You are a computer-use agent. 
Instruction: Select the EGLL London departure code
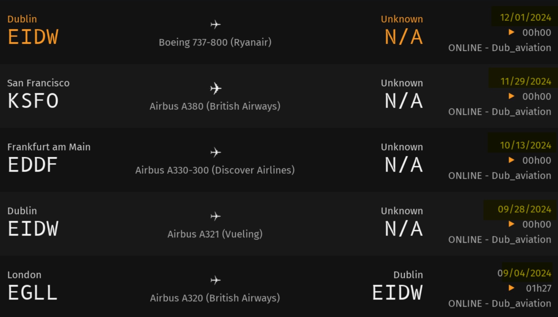[33, 293]
